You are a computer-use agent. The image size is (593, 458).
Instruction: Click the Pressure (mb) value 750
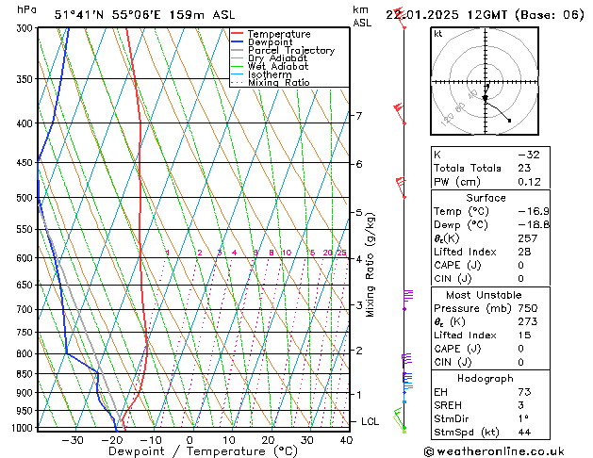click(528, 308)
